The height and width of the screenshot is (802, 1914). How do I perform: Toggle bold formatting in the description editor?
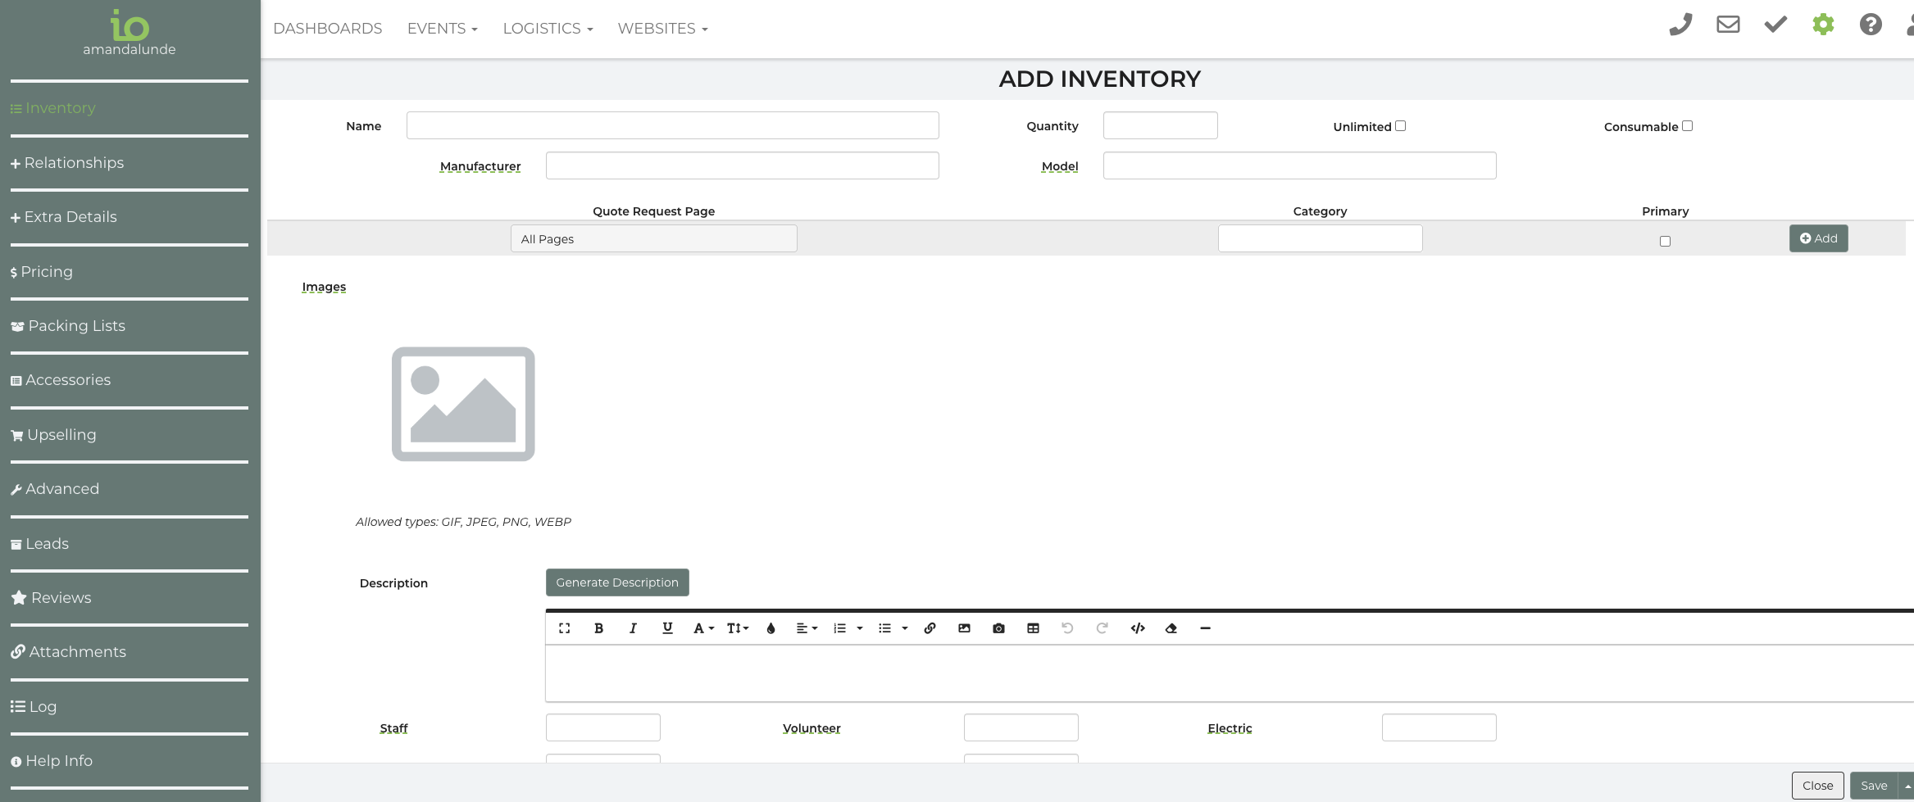point(598,628)
